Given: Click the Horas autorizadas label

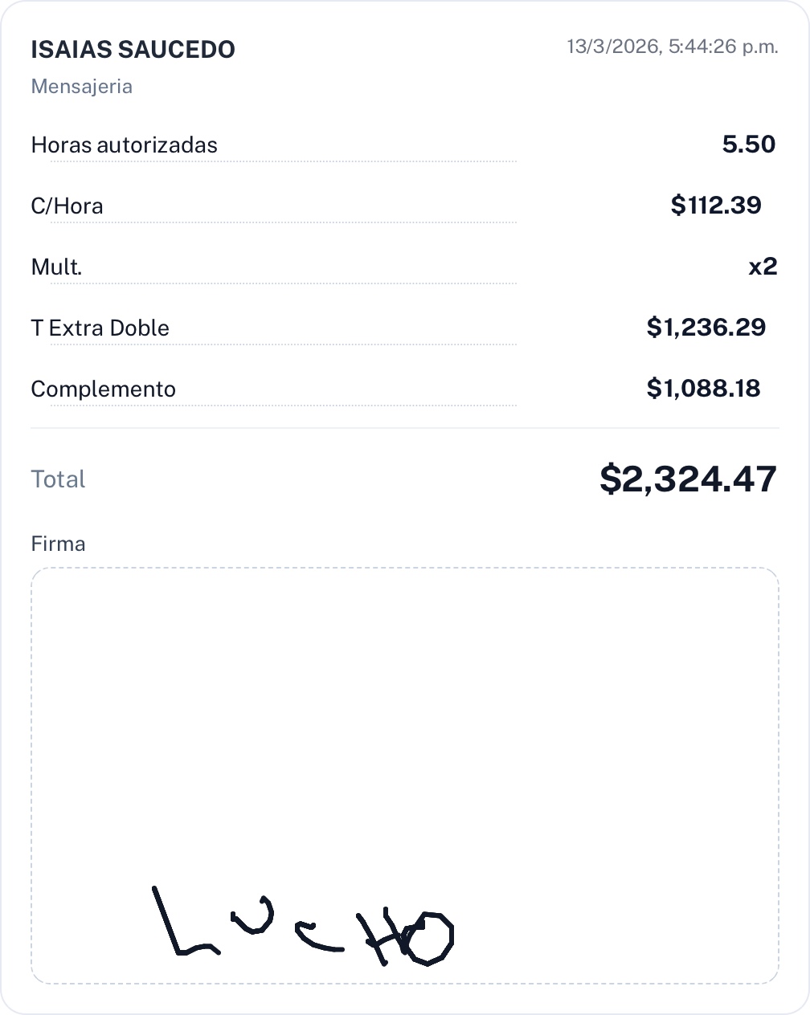Looking at the screenshot, I should [x=124, y=145].
